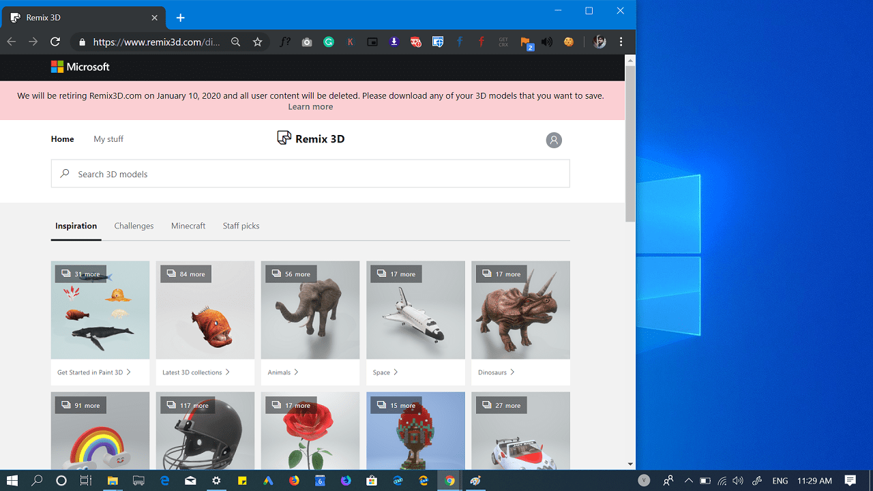Click the ENG language indicator
Image resolution: width=873 pixels, height=491 pixels.
(780, 481)
